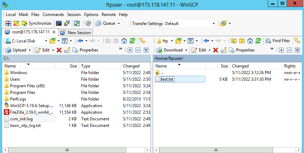This screenshot has height=153, width=304.
Task: Click the remote panel blue back arrow
Action: click(206, 41)
